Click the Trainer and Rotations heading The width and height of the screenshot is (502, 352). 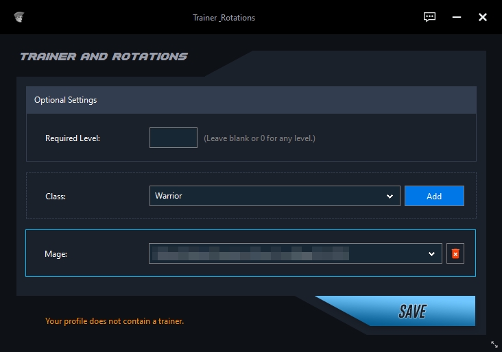tap(104, 57)
